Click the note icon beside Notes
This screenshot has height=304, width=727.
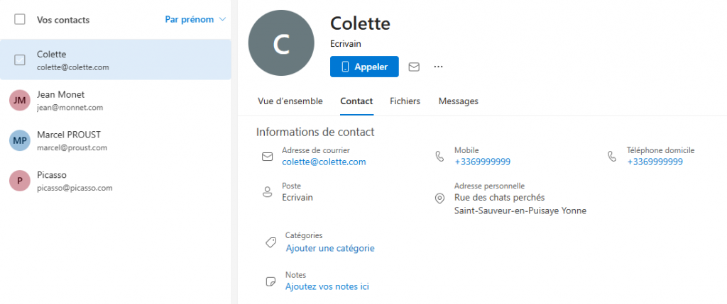[x=270, y=281]
